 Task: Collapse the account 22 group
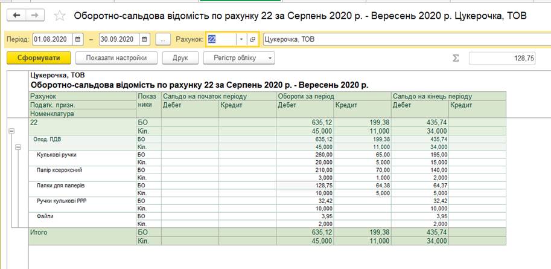(11, 131)
